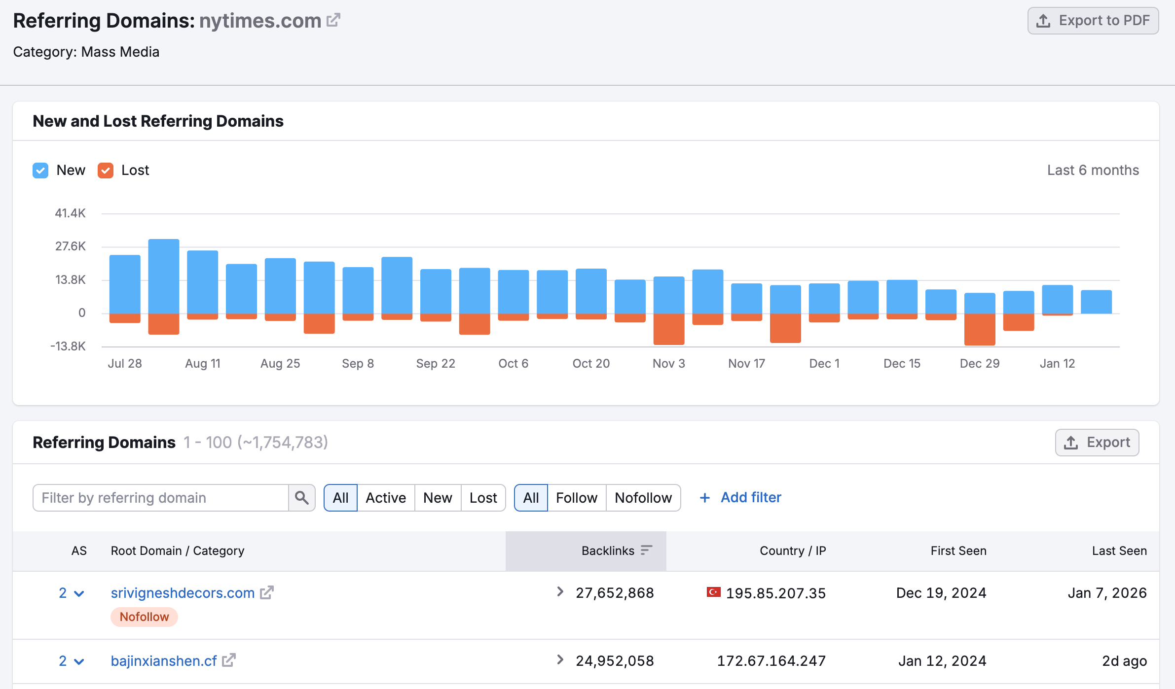Click the upload icon inside the Export button

pyautogui.click(x=1071, y=443)
